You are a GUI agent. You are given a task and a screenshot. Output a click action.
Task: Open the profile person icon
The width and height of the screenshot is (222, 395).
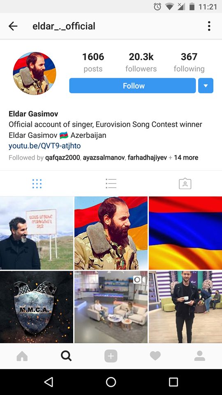pyautogui.click(x=200, y=356)
